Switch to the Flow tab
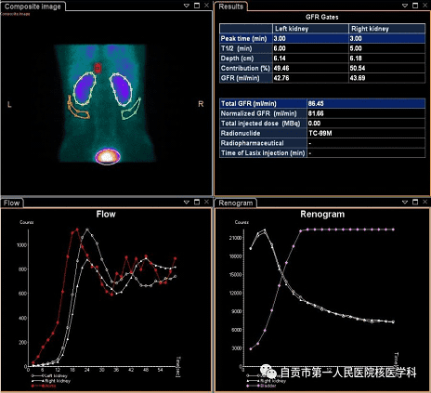Screen dimensions: 431x393 coord(12,203)
